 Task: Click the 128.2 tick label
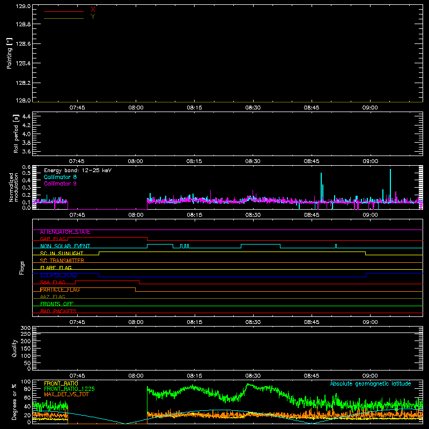click(x=23, y=83)
